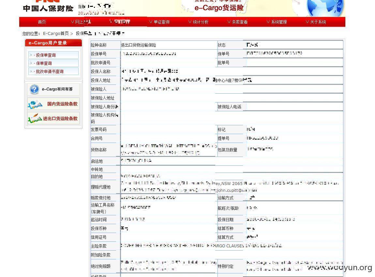Click the e-Cargo有问有答 question mark icon
Viewport: 375px width, 277px height.
35,89
